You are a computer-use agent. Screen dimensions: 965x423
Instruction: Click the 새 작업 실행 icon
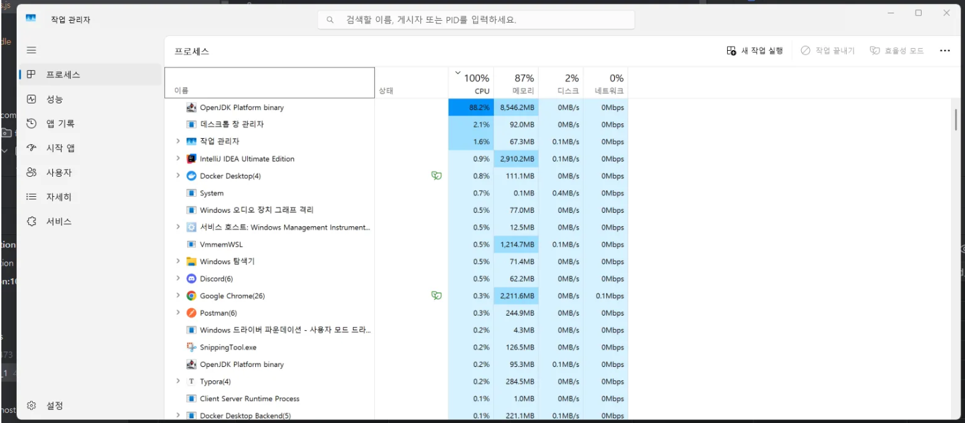click(x=731, y=51)
